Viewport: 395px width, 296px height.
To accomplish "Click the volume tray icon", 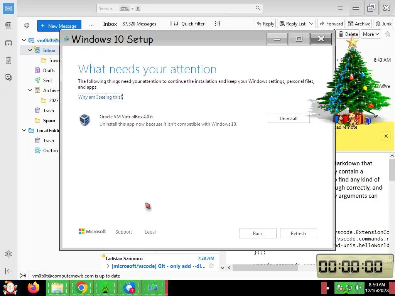I will click(357, 288).
